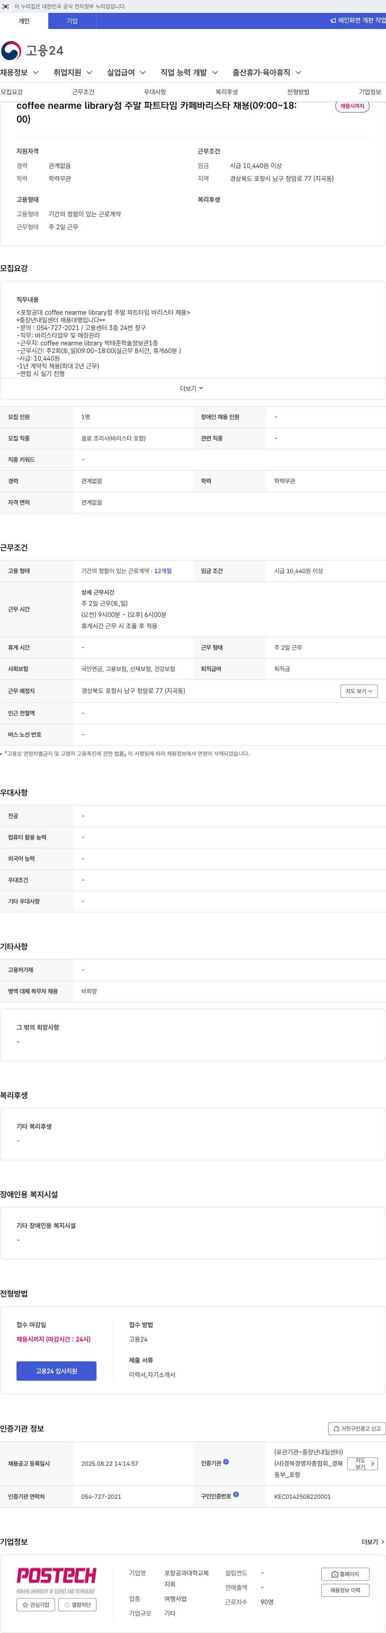The height and width of the screenshot is (1633, 386).
Task: Open 지도 보기 for the 인증기관
Action: (x=363, y=1464)
